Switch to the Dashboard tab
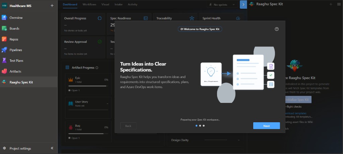 click(70, 4)
